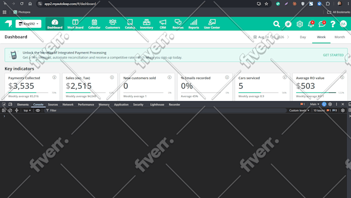Screen dimensions: 351x198
Task: Switch to the Month view
Action: pos(340,37)
